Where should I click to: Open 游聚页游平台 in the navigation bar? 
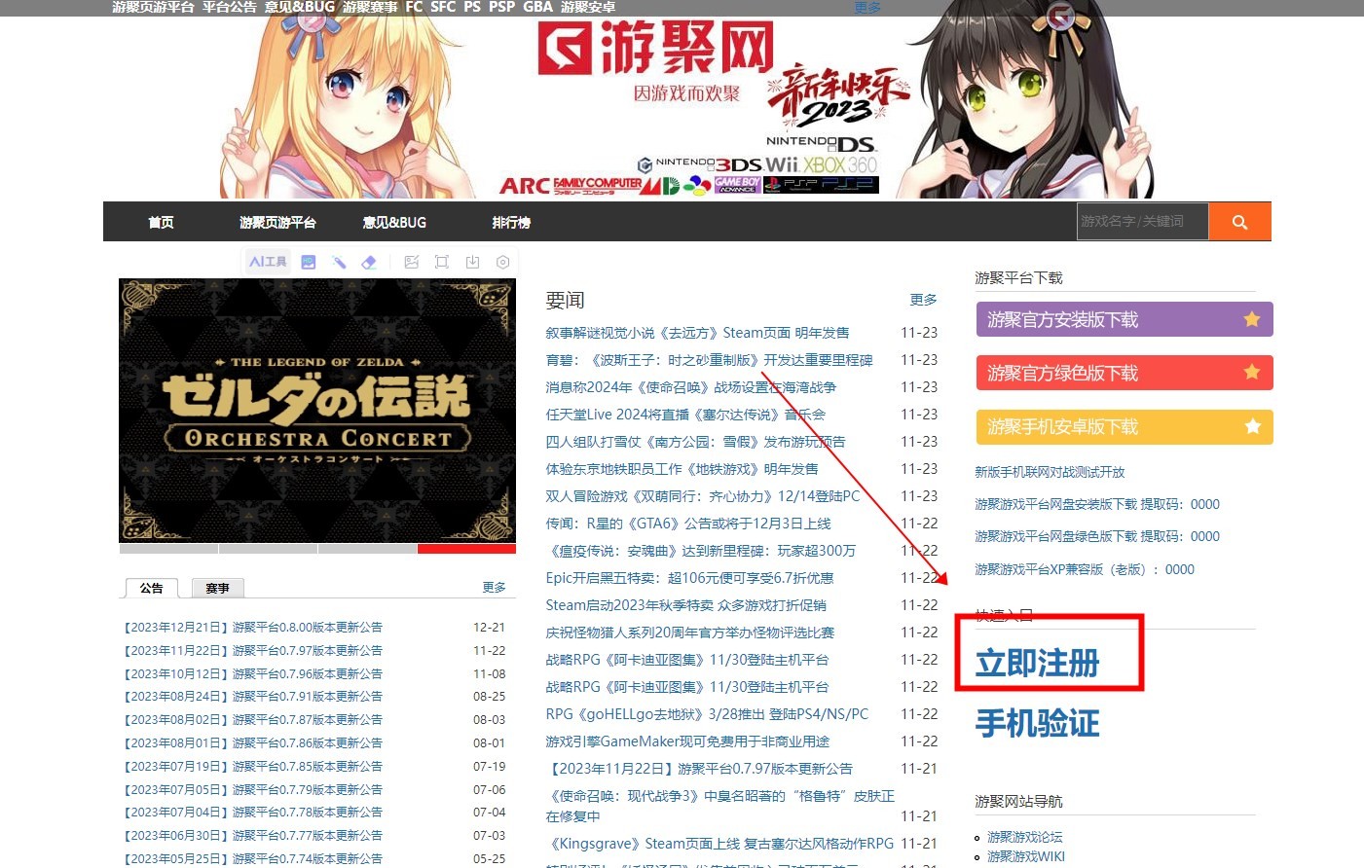(x=277, y=223)
